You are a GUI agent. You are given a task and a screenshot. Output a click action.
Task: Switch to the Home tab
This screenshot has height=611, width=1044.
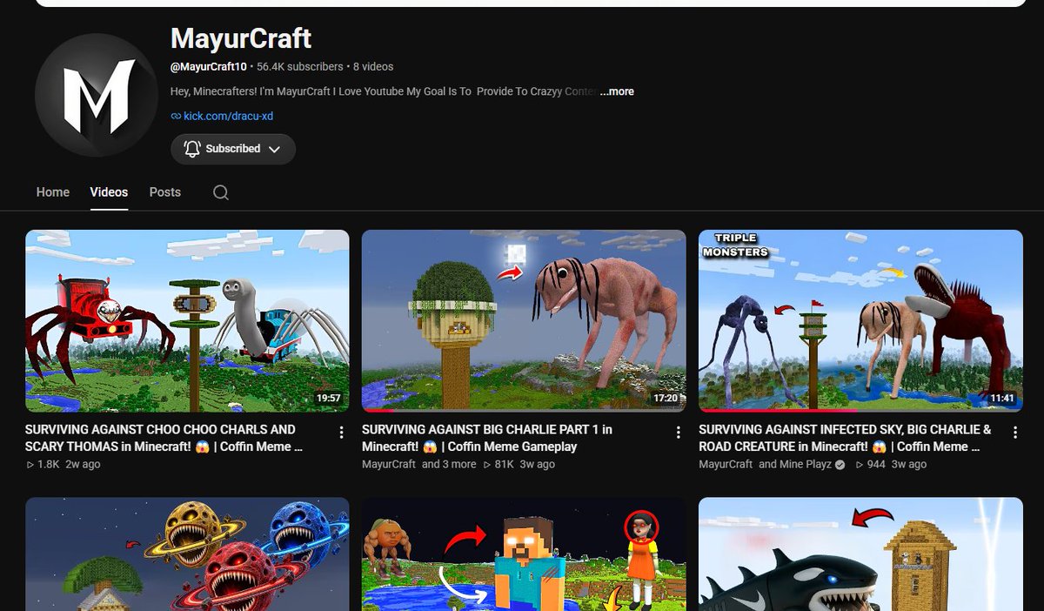click(x=53, y=192)
